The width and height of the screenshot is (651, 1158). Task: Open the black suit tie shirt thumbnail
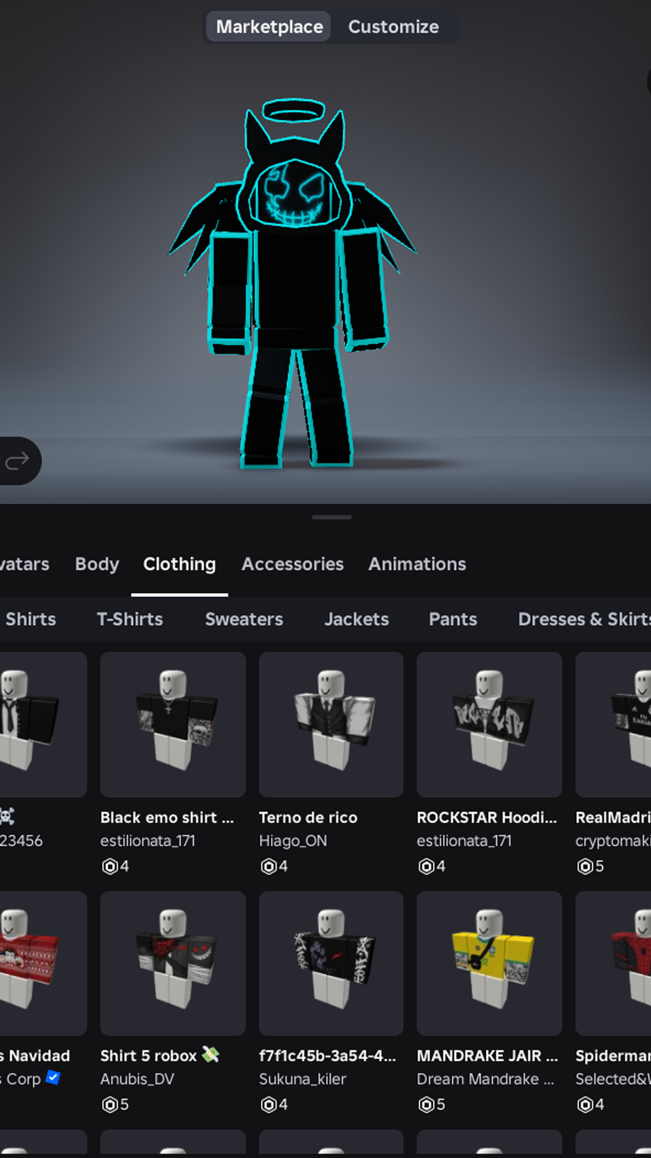click(x=43, y=724)
